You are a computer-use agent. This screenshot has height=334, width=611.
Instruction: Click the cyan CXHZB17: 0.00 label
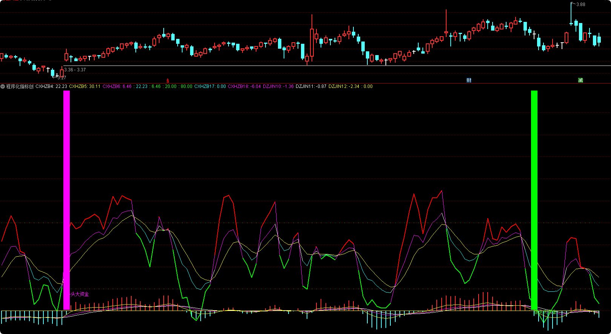210,86
